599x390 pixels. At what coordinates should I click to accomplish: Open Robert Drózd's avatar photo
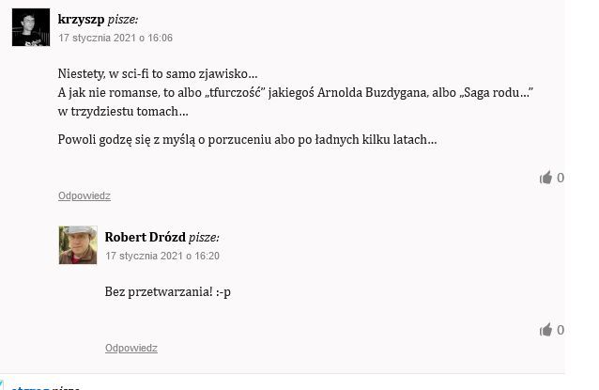pos(78,244)
